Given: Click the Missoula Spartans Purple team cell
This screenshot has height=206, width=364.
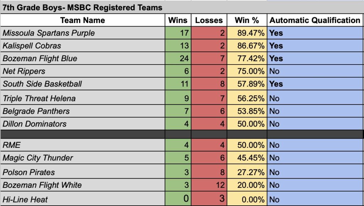Looking at the screenshot, I should click(x=84, y=33).
